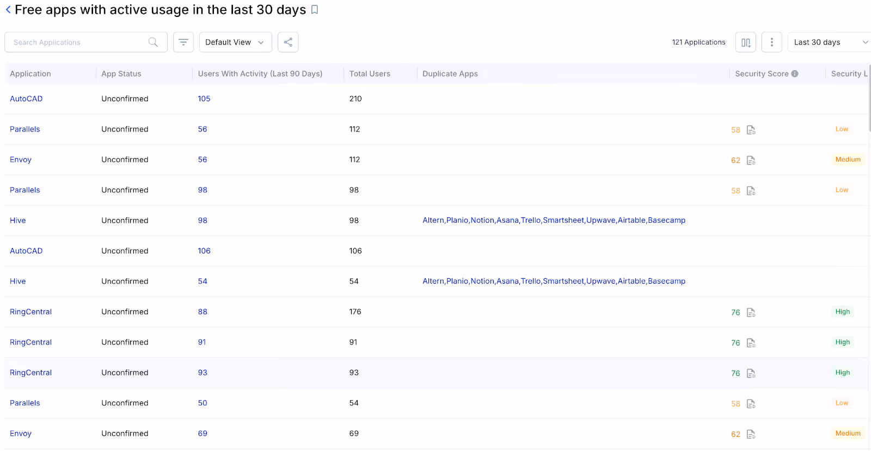This screenshot has height=451, width=871.
Task: Click Low security badge for Parallels with 54 users
Action: pos(842,403)
